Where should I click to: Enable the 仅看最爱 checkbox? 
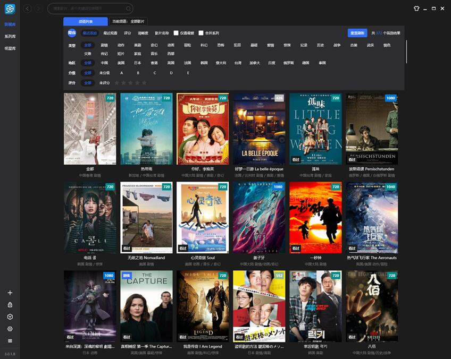coord(176,33)
